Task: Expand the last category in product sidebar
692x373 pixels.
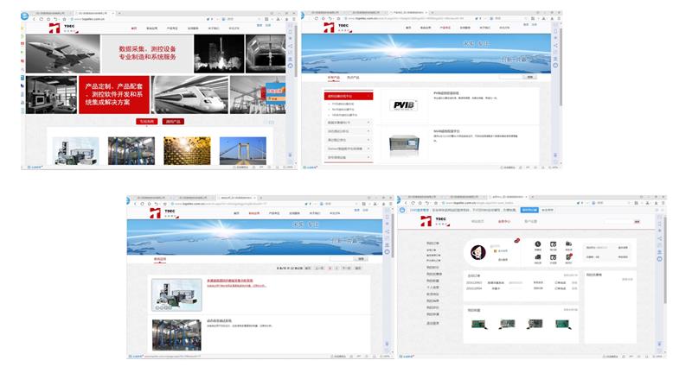Action: [x=349, y=157]
